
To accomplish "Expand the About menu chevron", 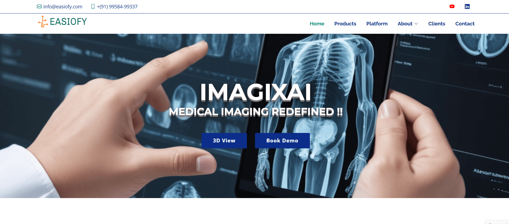I will (416, 24).
